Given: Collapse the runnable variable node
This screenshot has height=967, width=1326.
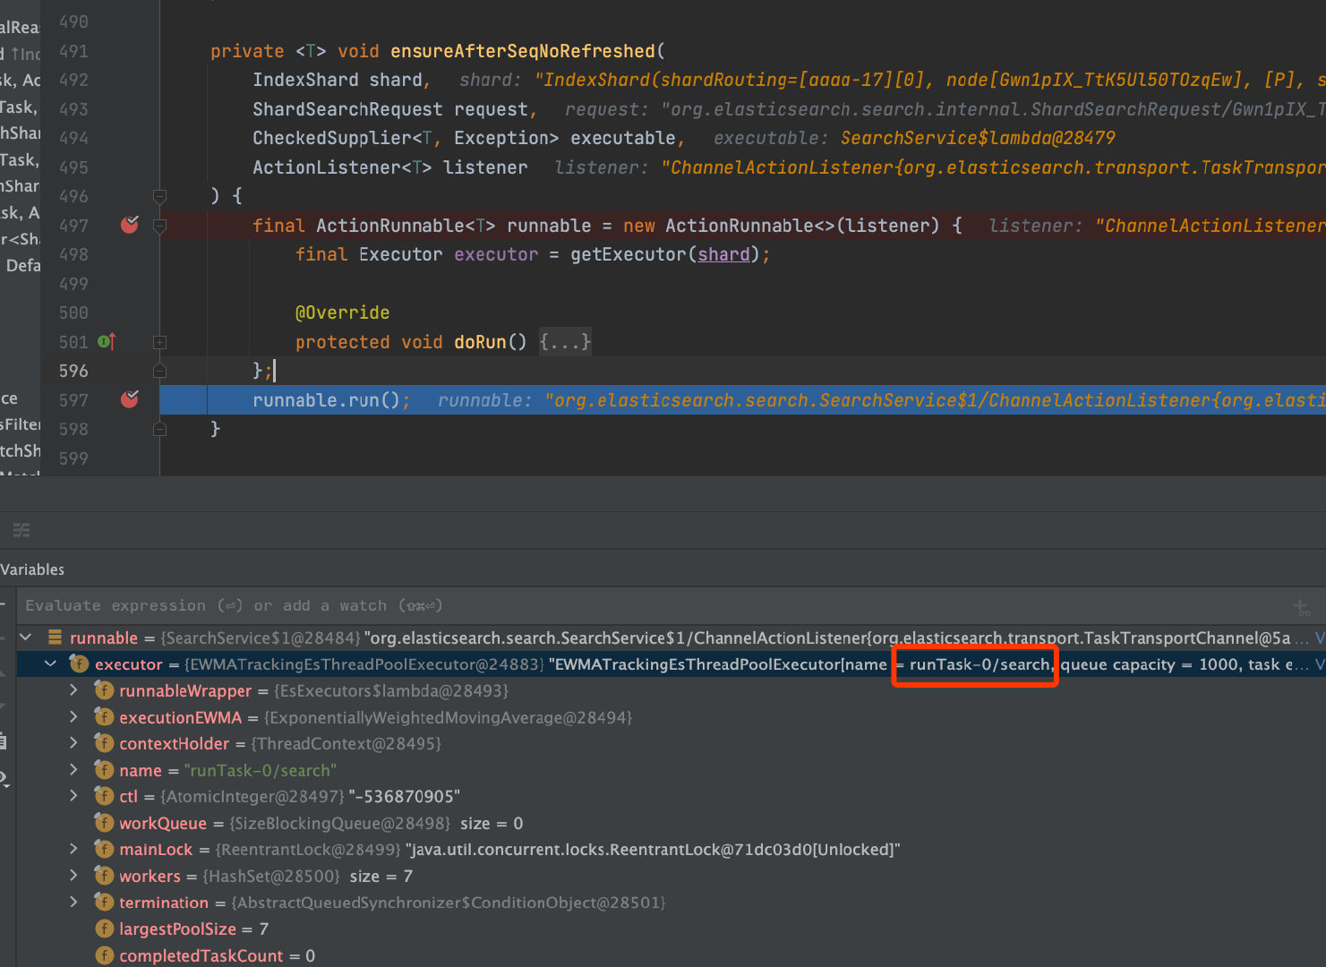Looking at the screenshot, I should pos(26,638).
